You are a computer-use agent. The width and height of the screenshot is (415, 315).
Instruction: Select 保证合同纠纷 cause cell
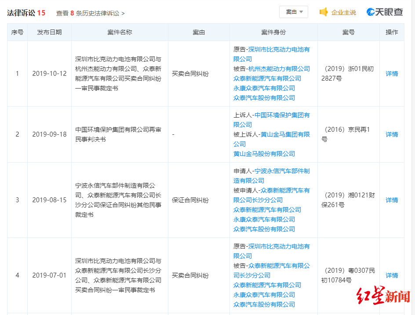pos(190,200)
